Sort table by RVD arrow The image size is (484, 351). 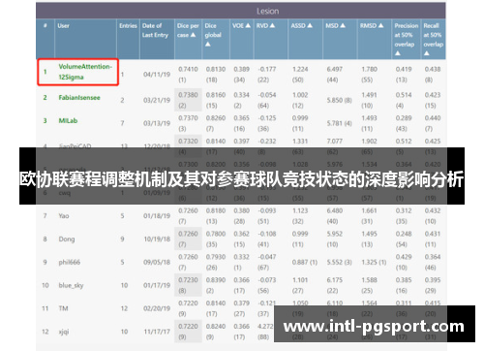(x=272, y=25)
